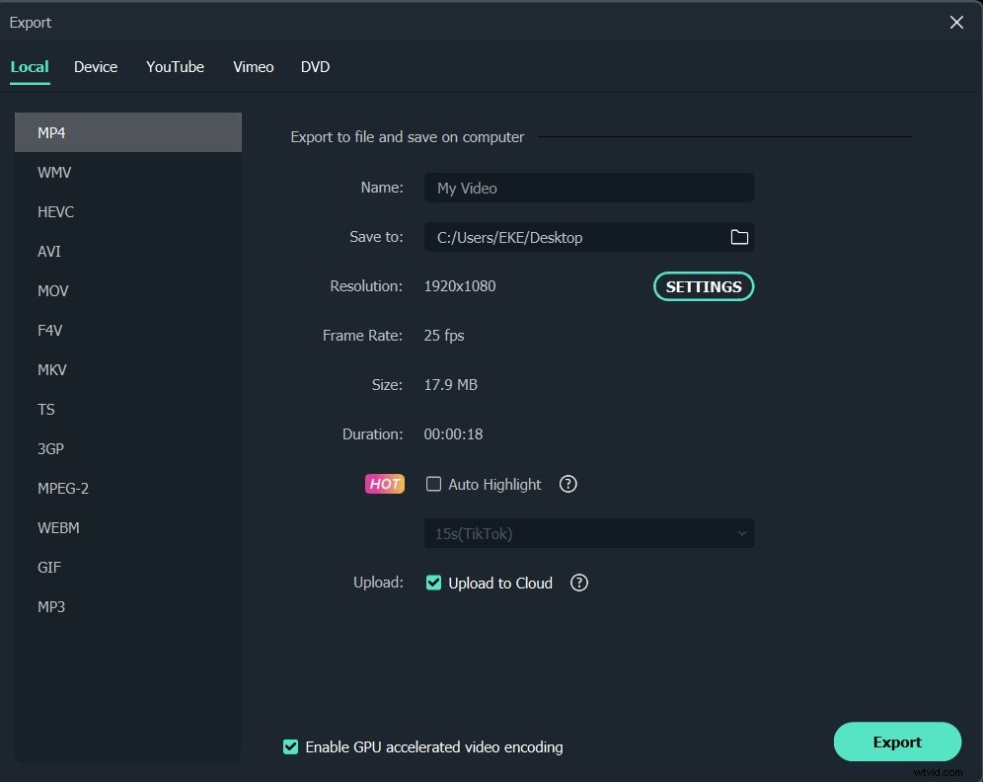Click the Auto Highlight help icon

567,484
